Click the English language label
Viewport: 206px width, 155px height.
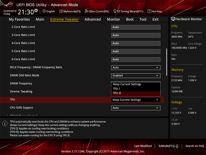pyautogui.click(x=51, y=11)
